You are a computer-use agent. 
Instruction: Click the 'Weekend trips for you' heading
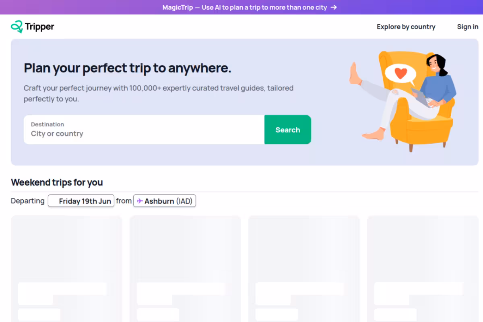tap(57, 182)
